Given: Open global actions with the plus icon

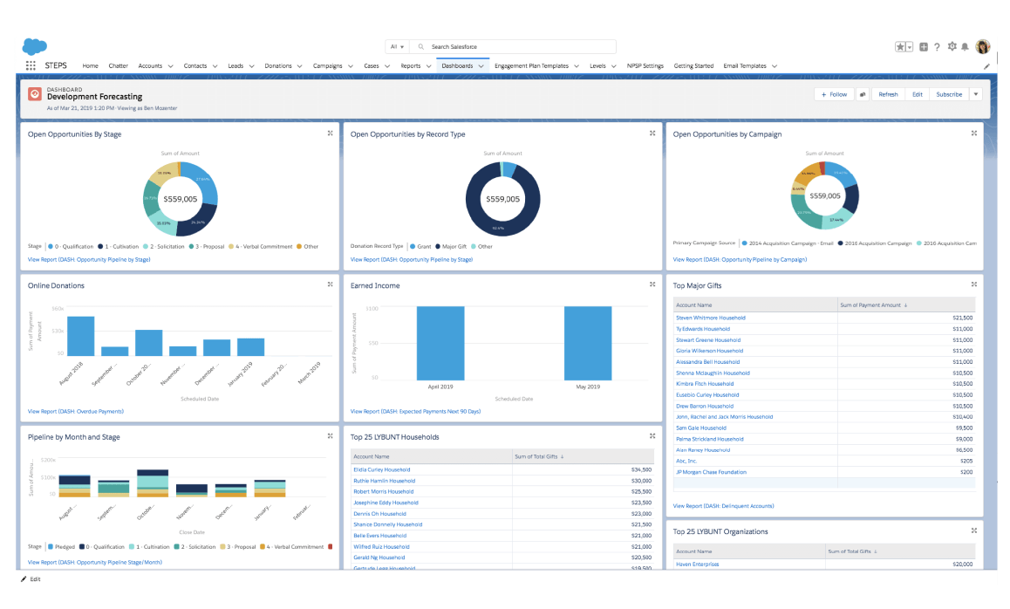Looking at the screenshot, I should (924, 46).
